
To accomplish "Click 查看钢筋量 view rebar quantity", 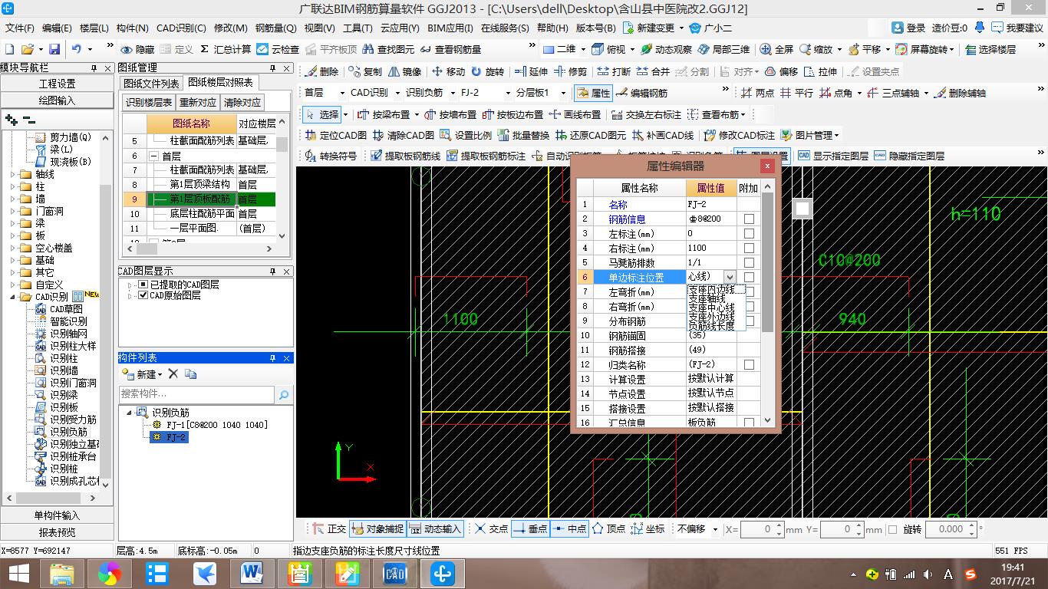I will [x=450, y=49].
